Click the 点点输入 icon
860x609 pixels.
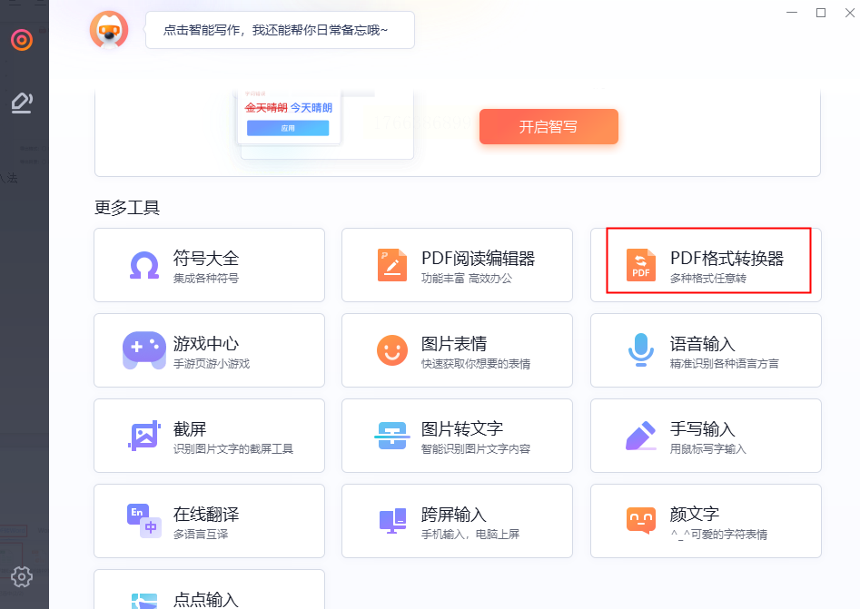(x=144, y=601)
